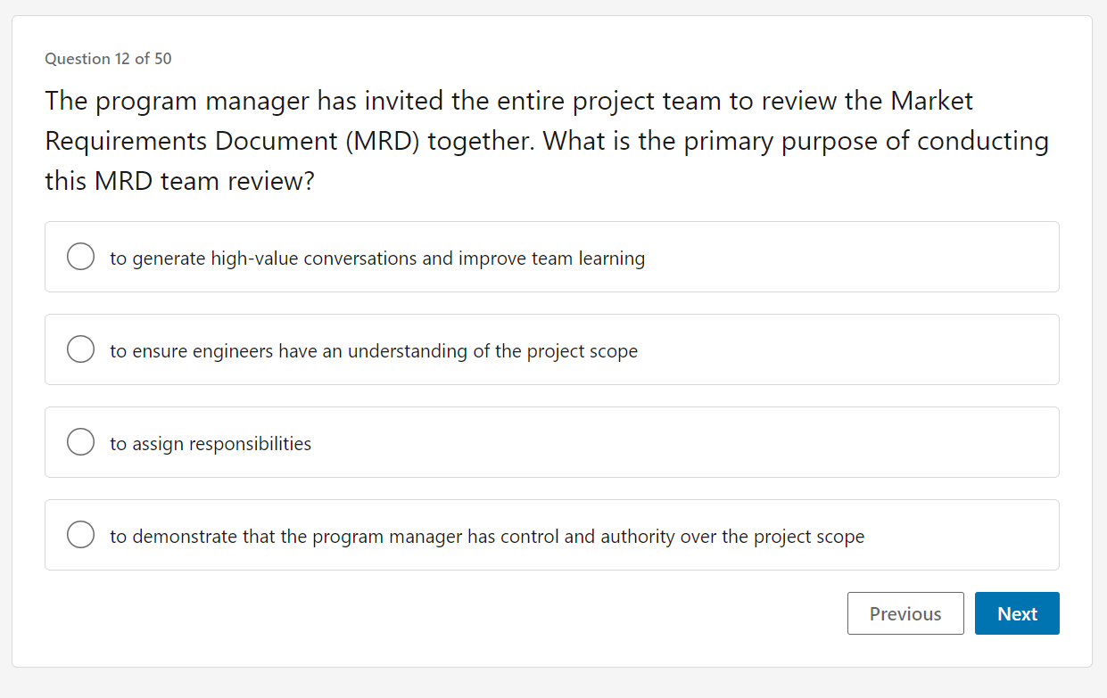Select the radio for "engineers understand project scope"
Image resolution: width=1107 pixels, height=698 pixels.
(80, 349)
